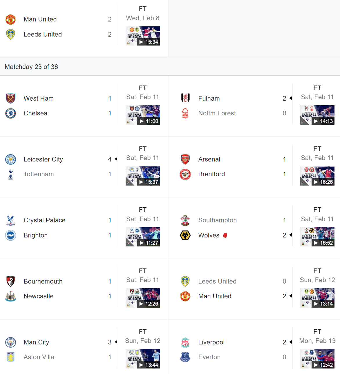Screen dimensions: 340x374
Task: Click the Leeds United club badge
Action: coord(10,34)
